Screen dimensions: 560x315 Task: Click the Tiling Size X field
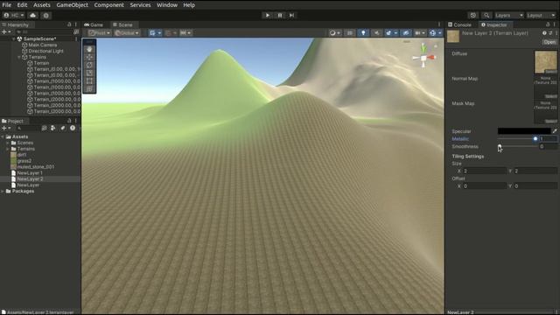point(485,171)
